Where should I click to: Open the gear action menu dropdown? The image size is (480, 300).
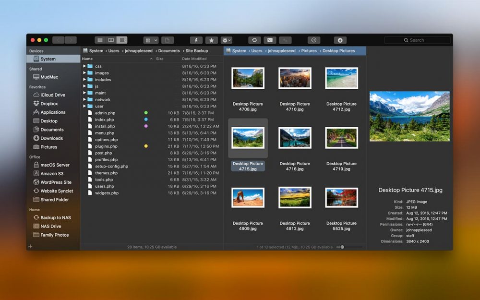226,40
